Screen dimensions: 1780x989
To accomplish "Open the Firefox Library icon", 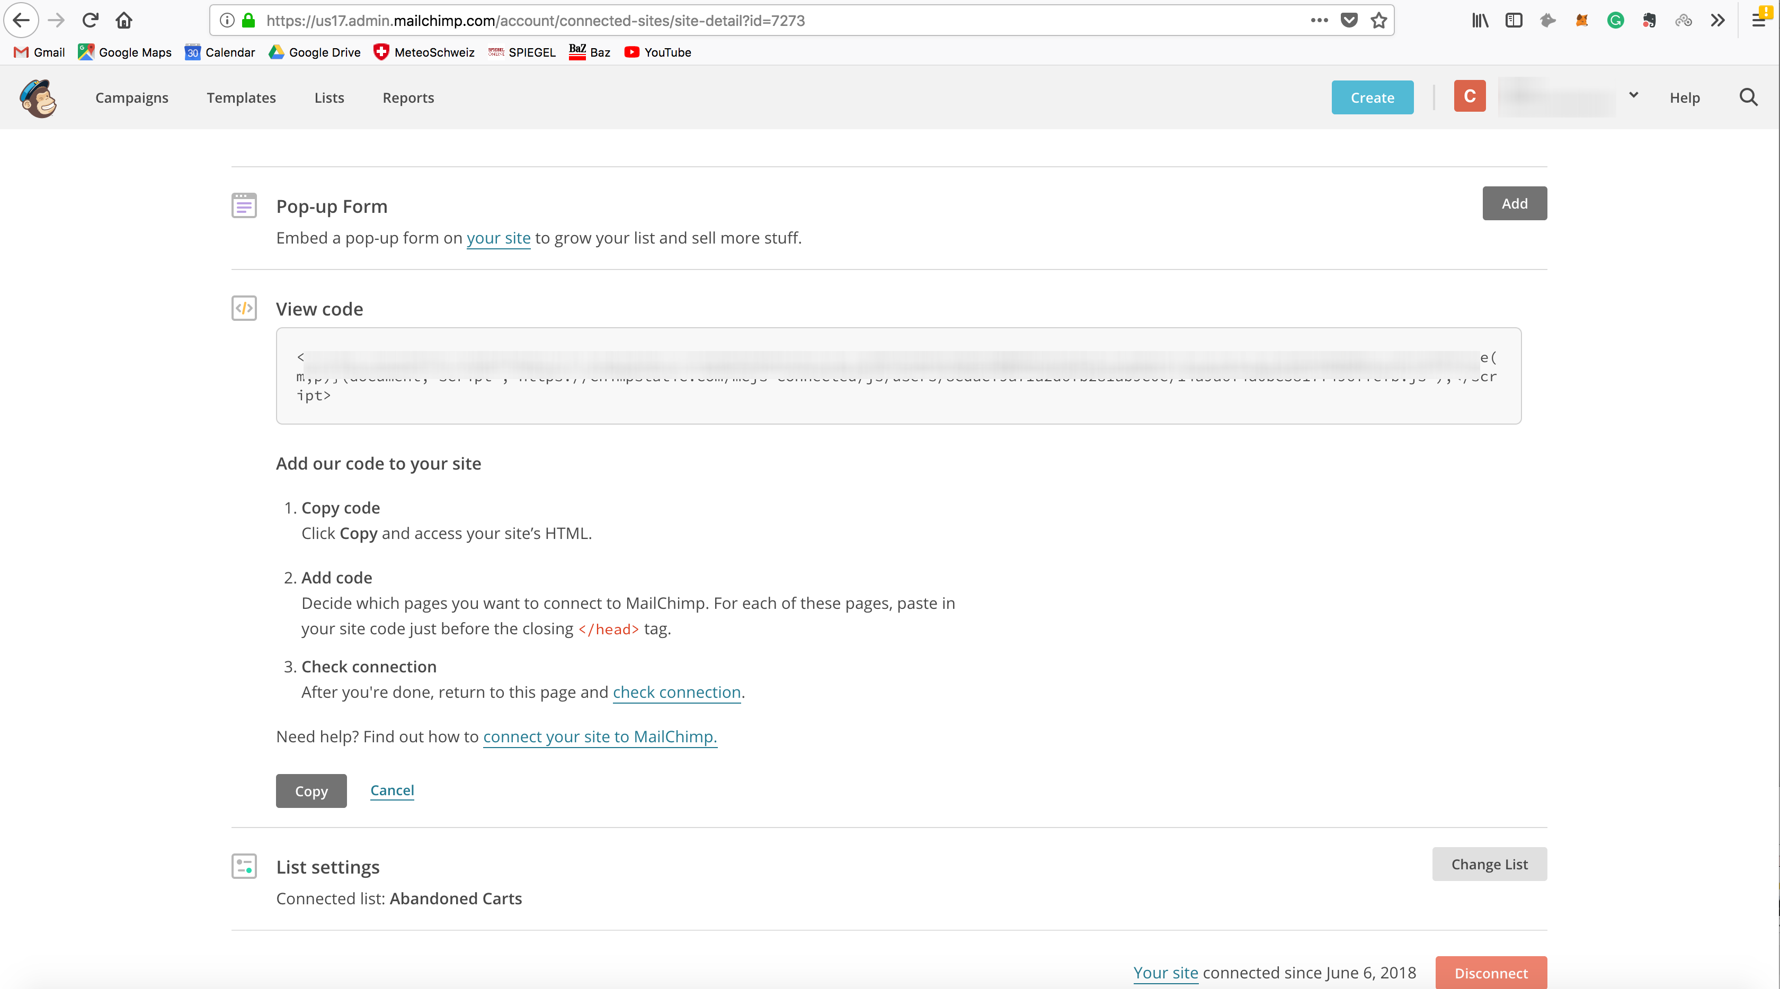I will [1480, 20].
